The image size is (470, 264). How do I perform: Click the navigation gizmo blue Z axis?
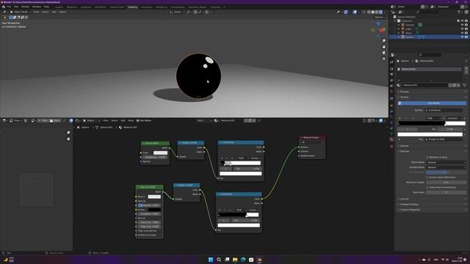(x=378, y=23)
